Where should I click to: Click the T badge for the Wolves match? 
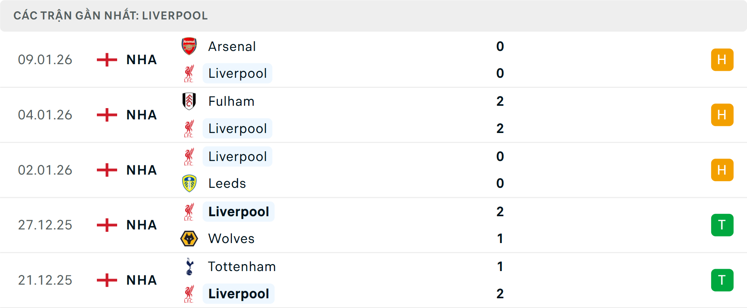click(722, 225)
